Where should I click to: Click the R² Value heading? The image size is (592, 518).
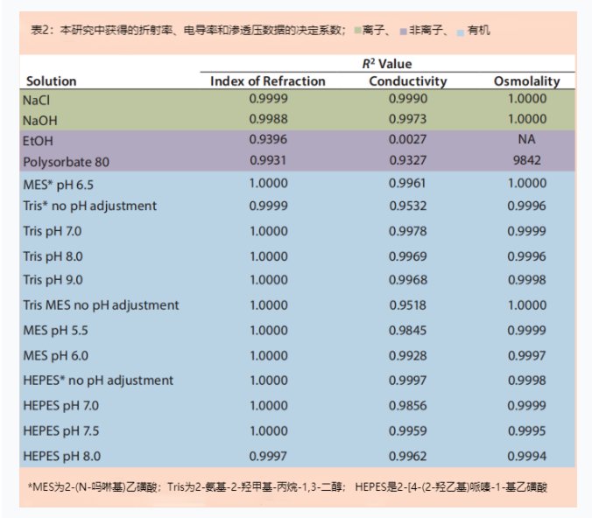[x=386, y=64]
